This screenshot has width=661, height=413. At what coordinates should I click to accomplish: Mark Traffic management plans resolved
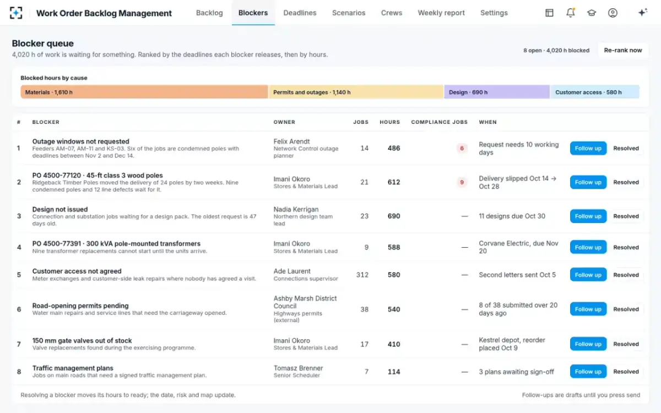point(626,372)
